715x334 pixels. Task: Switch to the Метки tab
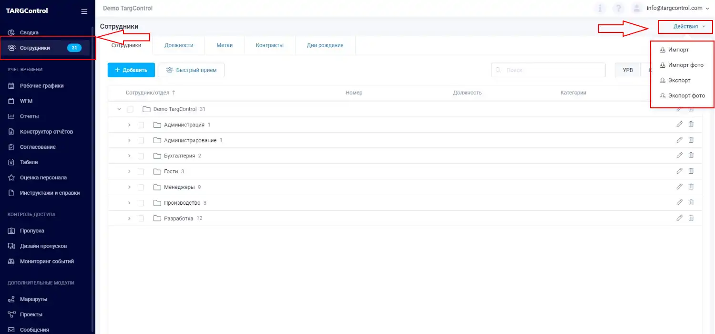pyautogui.click(x=225, y=45)
